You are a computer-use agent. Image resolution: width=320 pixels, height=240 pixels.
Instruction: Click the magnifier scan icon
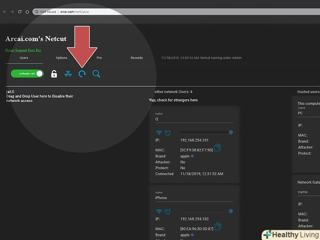coord(96,74)
